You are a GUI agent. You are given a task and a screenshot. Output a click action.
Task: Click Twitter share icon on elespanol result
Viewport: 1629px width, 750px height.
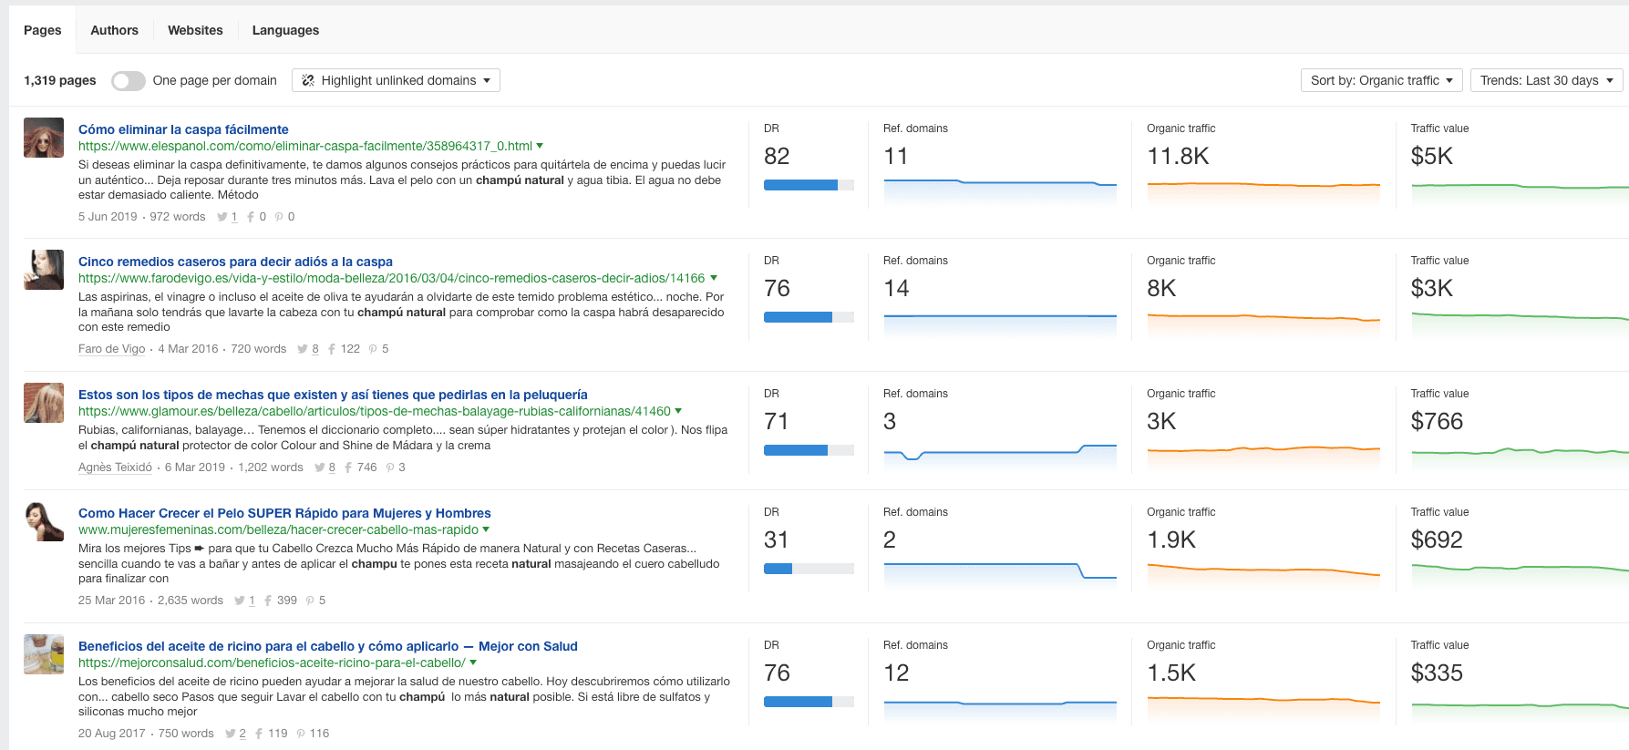[222, 217]
